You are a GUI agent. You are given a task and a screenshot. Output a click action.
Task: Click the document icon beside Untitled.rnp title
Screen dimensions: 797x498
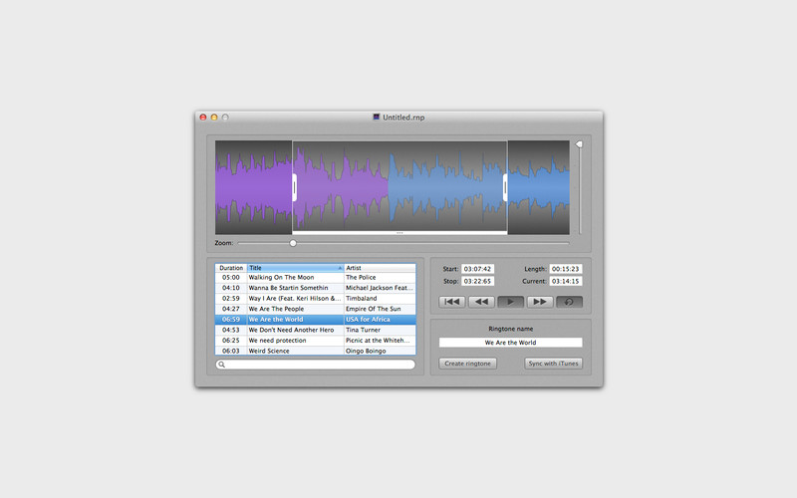point(377,117)
